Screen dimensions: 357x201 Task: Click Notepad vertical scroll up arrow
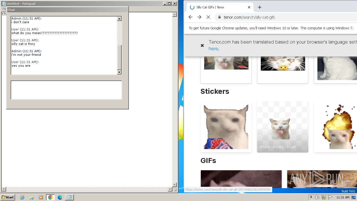(x=175, y=15)
